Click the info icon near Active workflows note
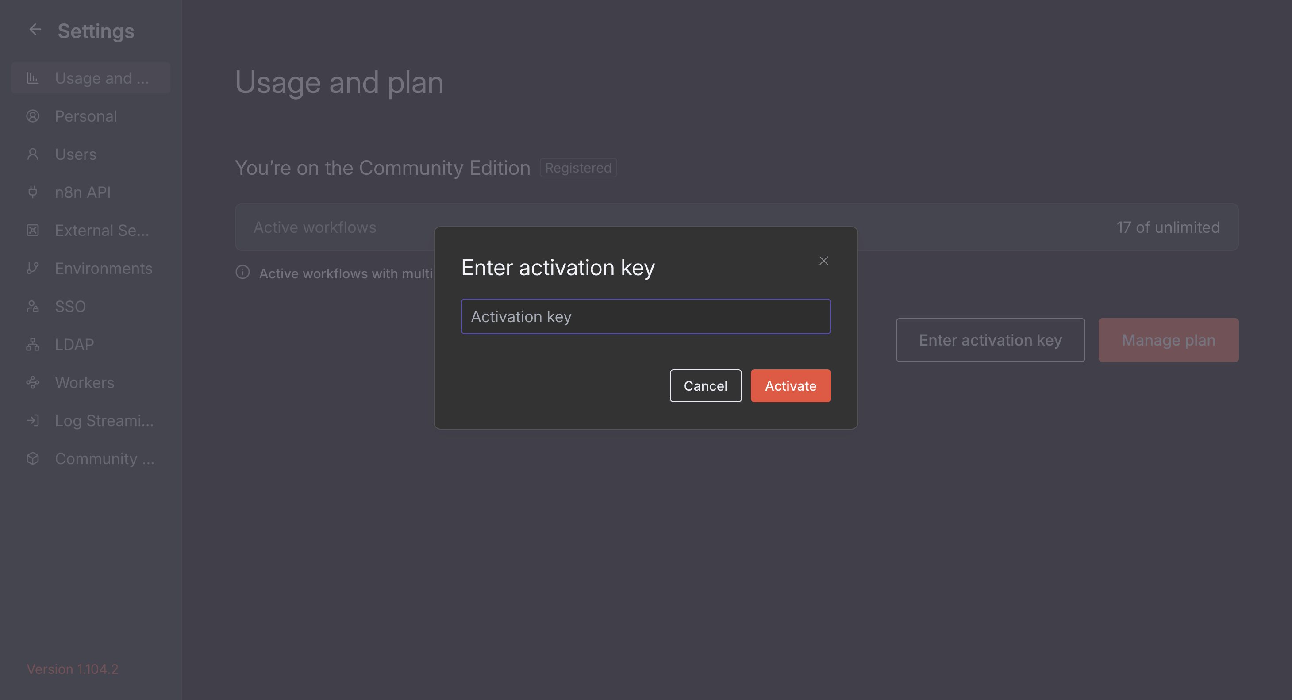The image size is (1292, 700). coord(243,272)
